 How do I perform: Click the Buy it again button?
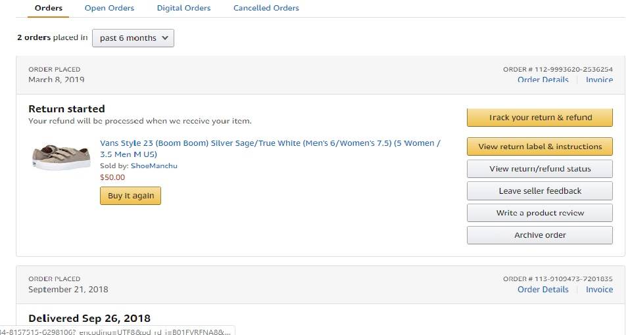point(131,196)
